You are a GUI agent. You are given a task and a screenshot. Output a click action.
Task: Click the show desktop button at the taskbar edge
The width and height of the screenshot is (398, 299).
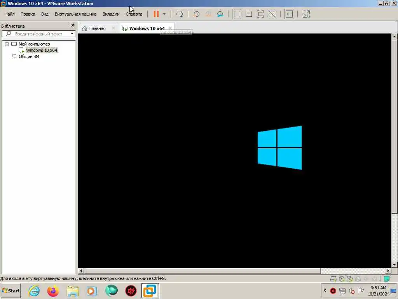point(394,291)
